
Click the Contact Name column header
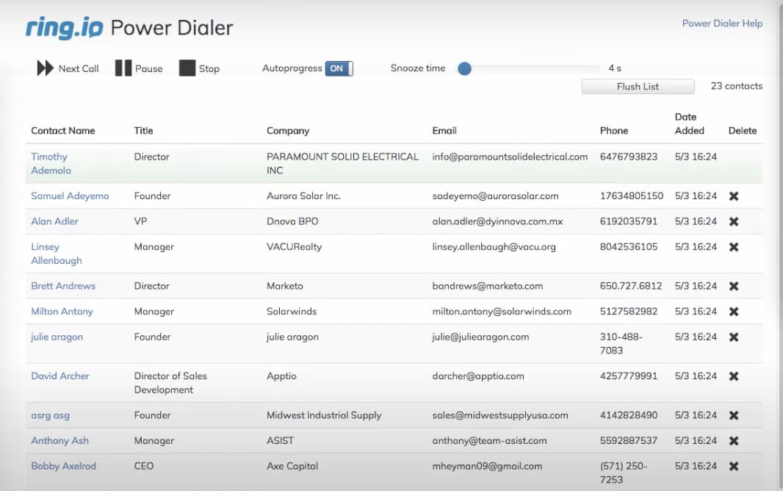63,131
